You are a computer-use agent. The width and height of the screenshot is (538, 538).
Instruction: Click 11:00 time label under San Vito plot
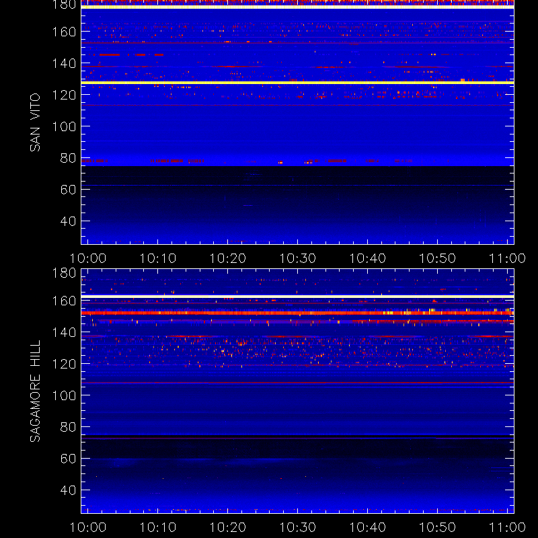[508, 258]
